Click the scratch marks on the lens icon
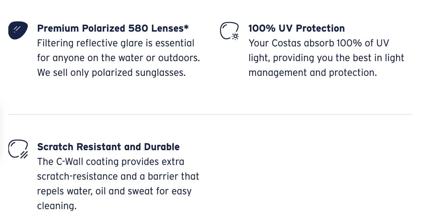Screen dimensions: 421x218 [x=24, y=154]
